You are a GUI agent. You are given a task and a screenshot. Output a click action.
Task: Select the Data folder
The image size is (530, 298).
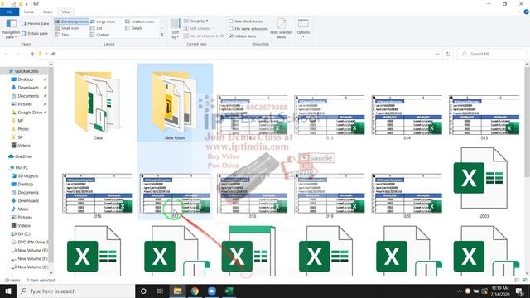click(98, 105)
